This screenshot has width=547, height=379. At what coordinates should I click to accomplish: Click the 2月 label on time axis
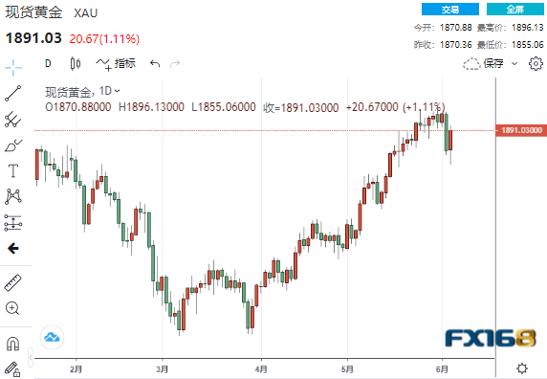[77, 369]
